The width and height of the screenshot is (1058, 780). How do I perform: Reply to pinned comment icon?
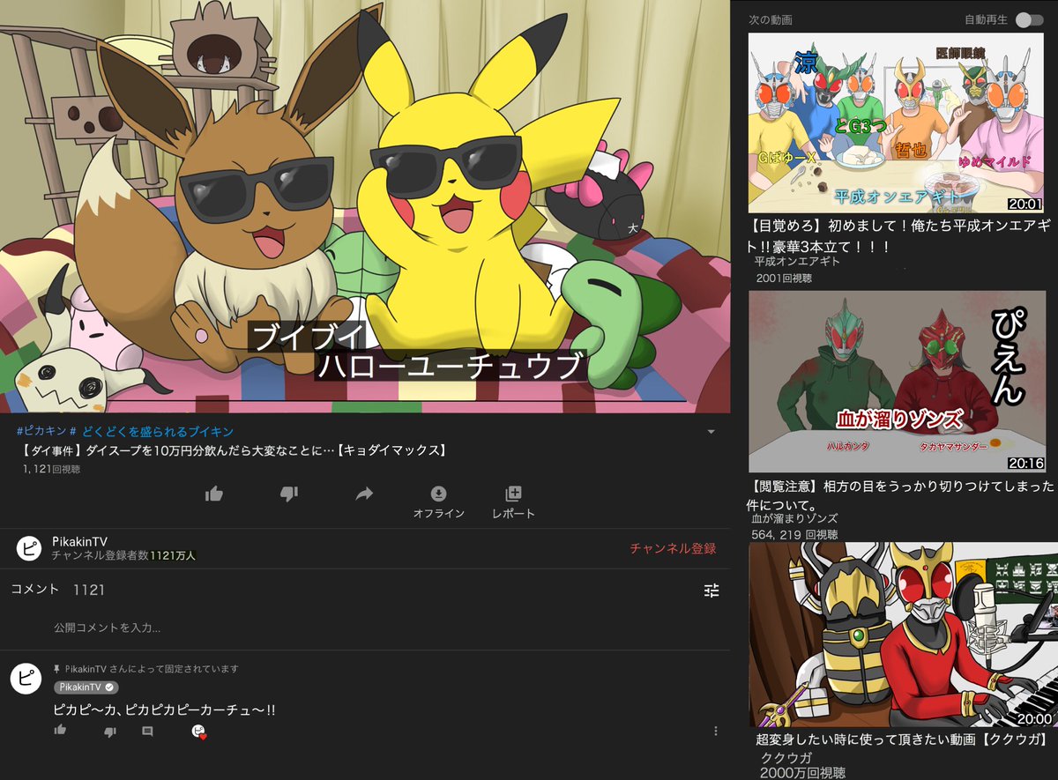tap(147, 731)
